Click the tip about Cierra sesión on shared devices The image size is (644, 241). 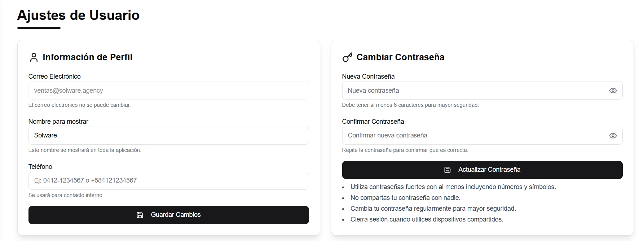(427, 219)
